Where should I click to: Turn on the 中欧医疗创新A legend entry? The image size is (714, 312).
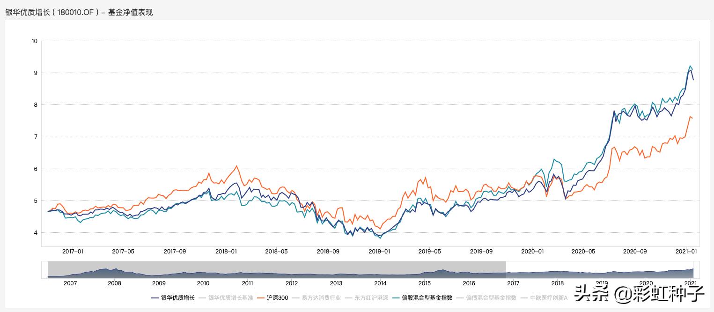click(x=549, y=297)
